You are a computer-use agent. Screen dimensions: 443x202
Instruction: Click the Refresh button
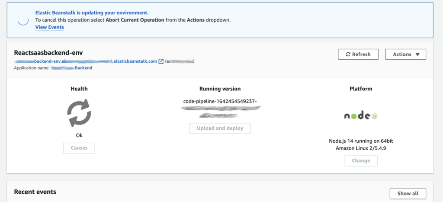coord(358,54)
